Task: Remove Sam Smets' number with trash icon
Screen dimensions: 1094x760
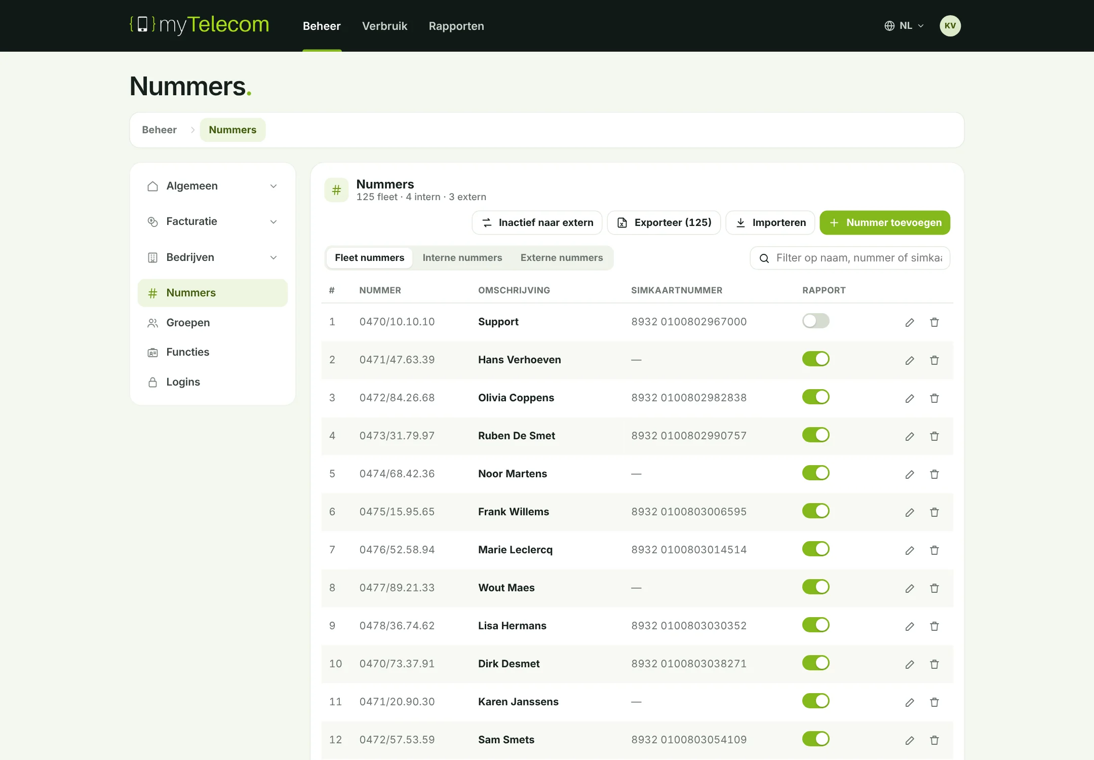Action: [x=934, y=740]
